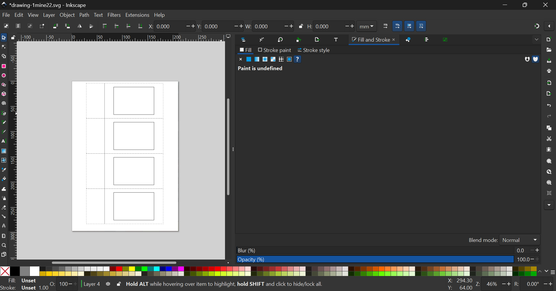Click the Print icon
This screenshot has width=556, height=291.
[x=549, y=71]
